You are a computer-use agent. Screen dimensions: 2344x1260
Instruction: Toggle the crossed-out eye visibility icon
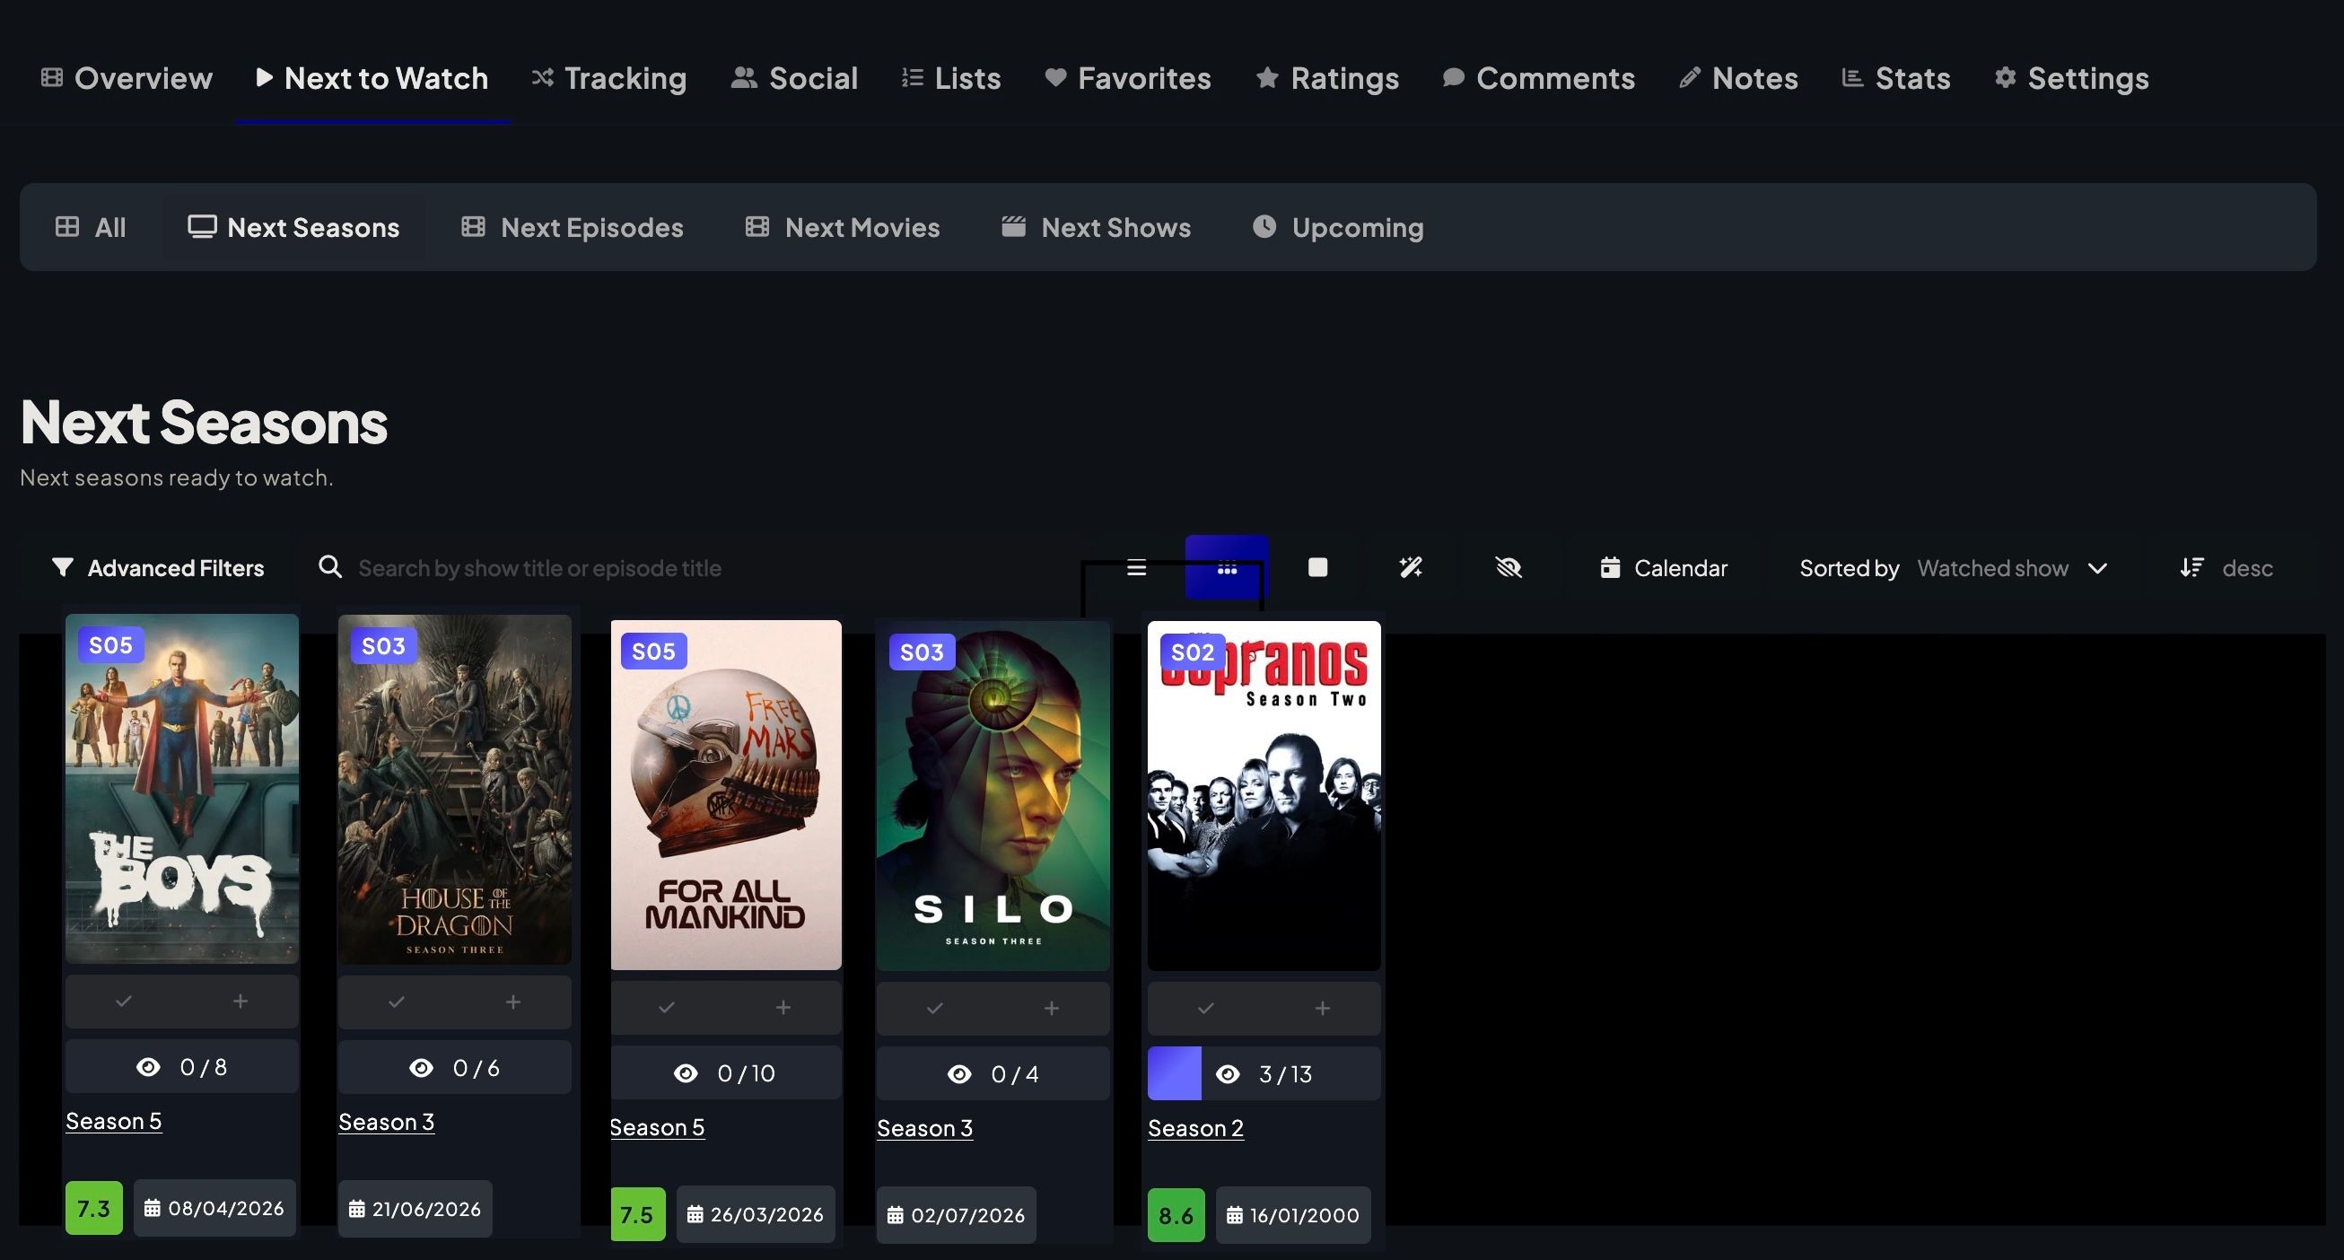[1509, 568]
